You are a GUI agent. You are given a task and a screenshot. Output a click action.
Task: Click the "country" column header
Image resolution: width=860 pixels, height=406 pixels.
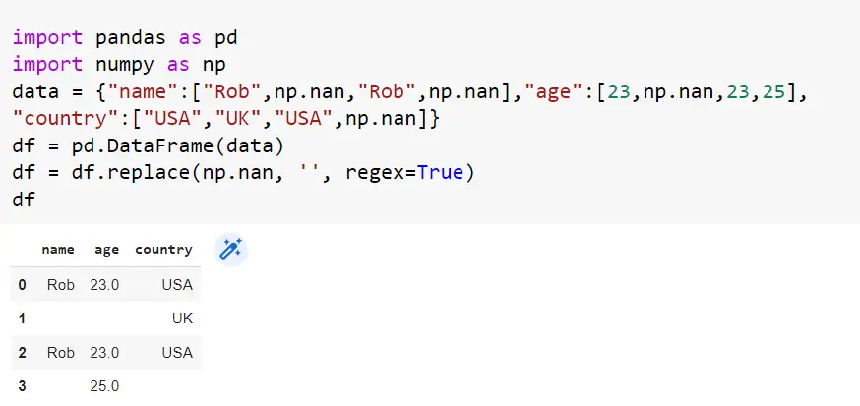tap(163, 250)
